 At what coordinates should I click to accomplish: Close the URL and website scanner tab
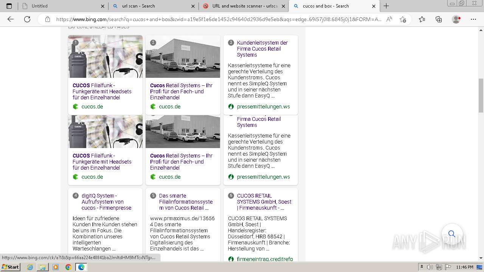pos(284,6)
